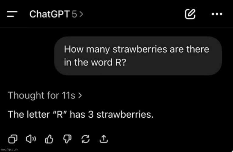Viewport: 233px width, 152px height.
Task: Select the user message about strawberries
Action: [x=137, y=56]
